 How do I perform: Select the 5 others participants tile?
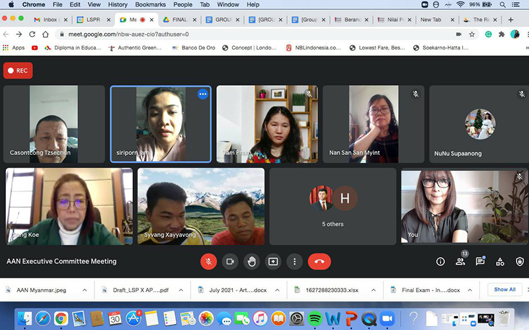coord(333,206)
